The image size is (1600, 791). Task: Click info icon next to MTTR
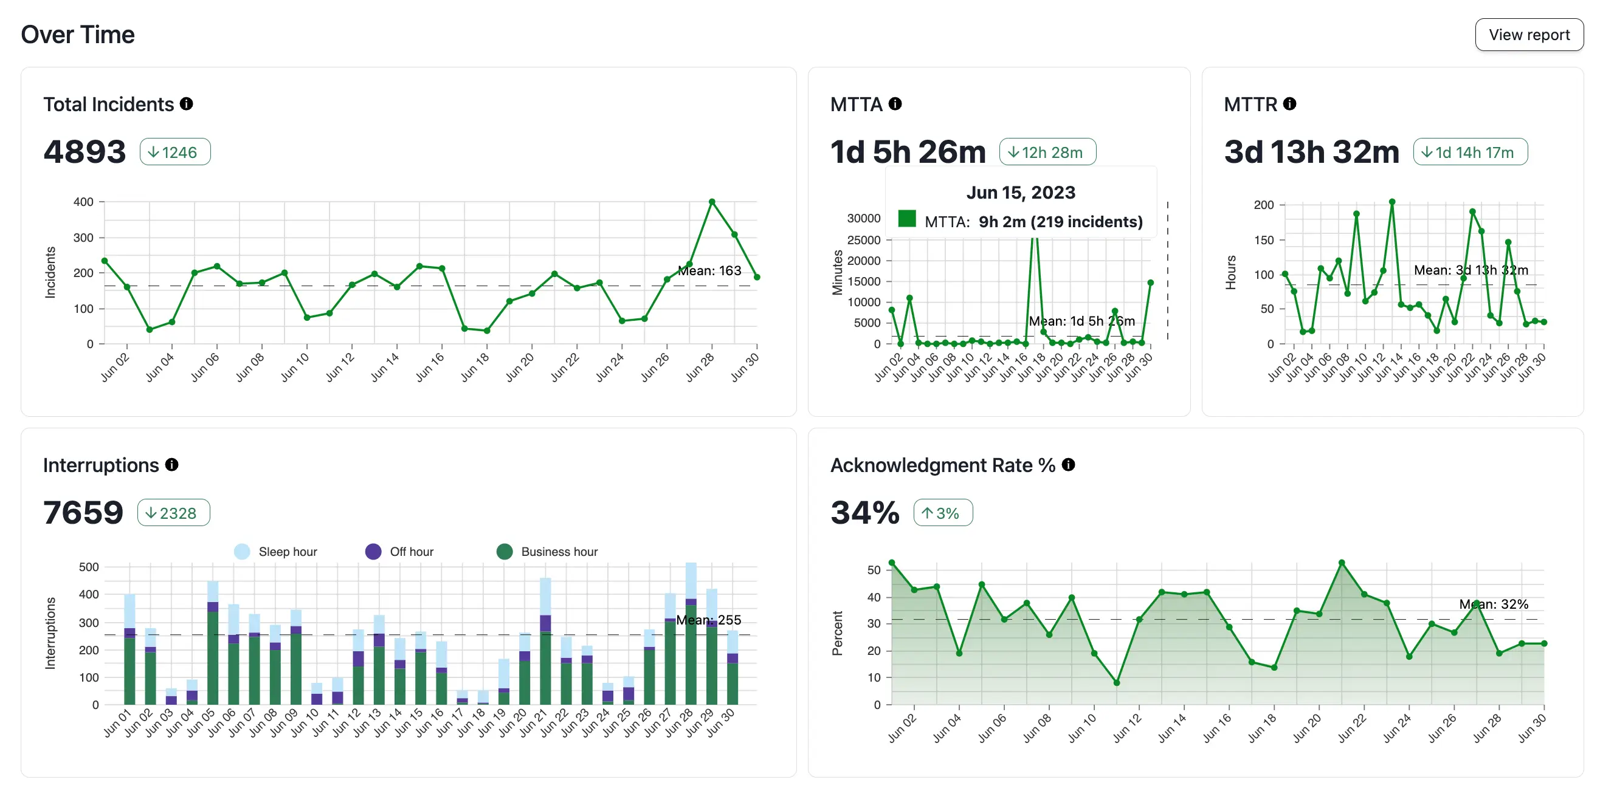click(x=1290, y=104)
